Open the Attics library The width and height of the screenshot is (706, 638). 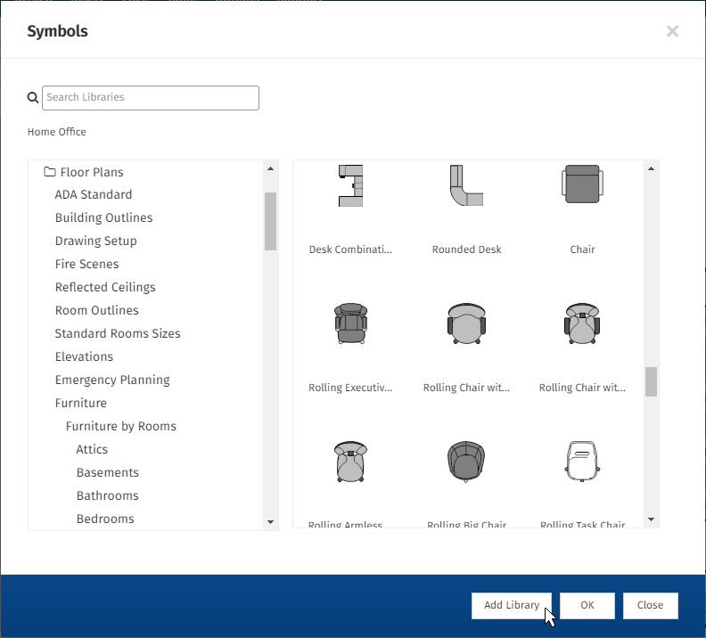(93, 449)
